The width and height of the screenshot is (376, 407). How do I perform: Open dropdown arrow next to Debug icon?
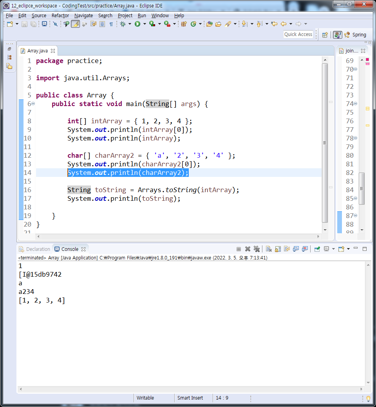130,24
